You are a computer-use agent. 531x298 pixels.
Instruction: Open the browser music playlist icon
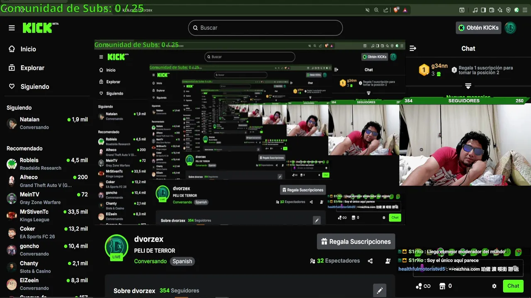click(x=475, y=10)
